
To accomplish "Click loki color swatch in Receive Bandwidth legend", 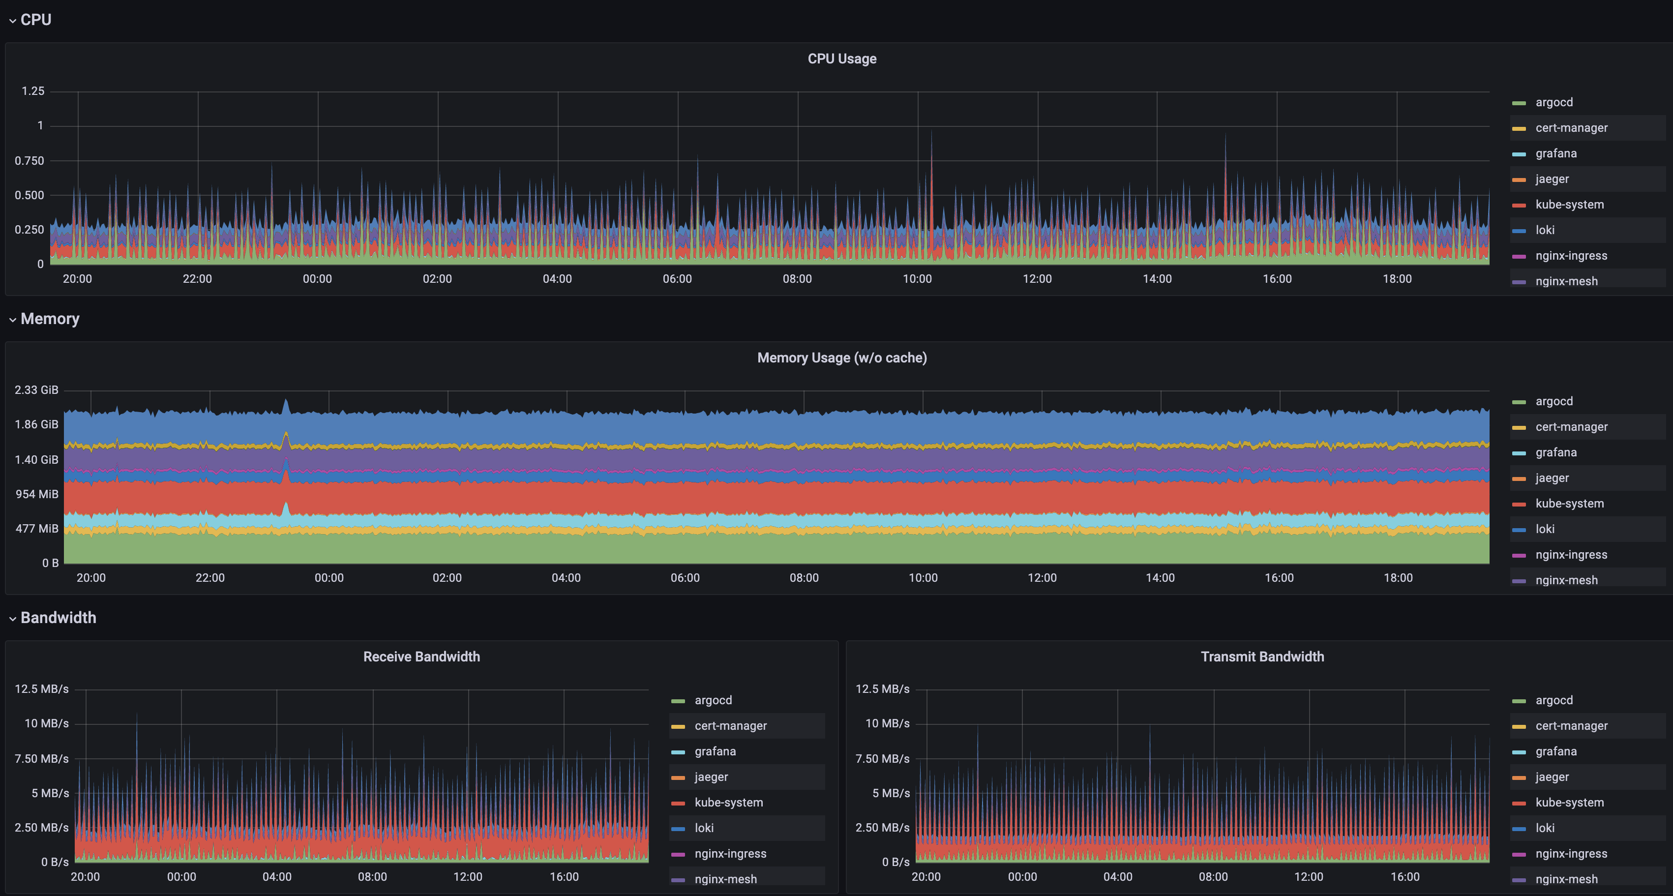I will pyautogui.click(x=678, y=829).
